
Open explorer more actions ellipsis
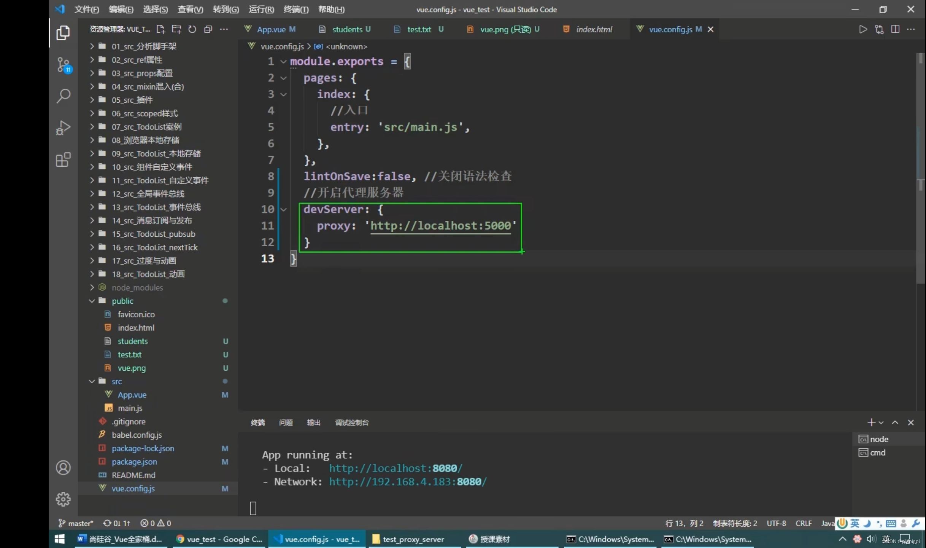[x=224, y=29]
